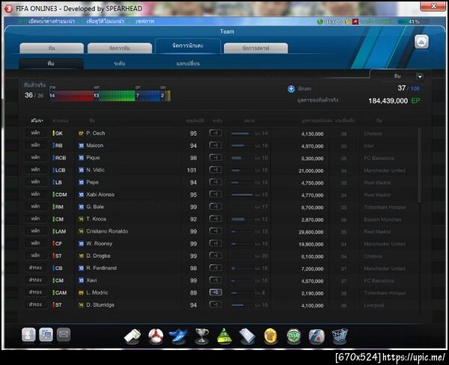Click the gold coin icon in top bar
This screenshot has height=365, width=449.
pyautogui.click(x=347, y=22)
